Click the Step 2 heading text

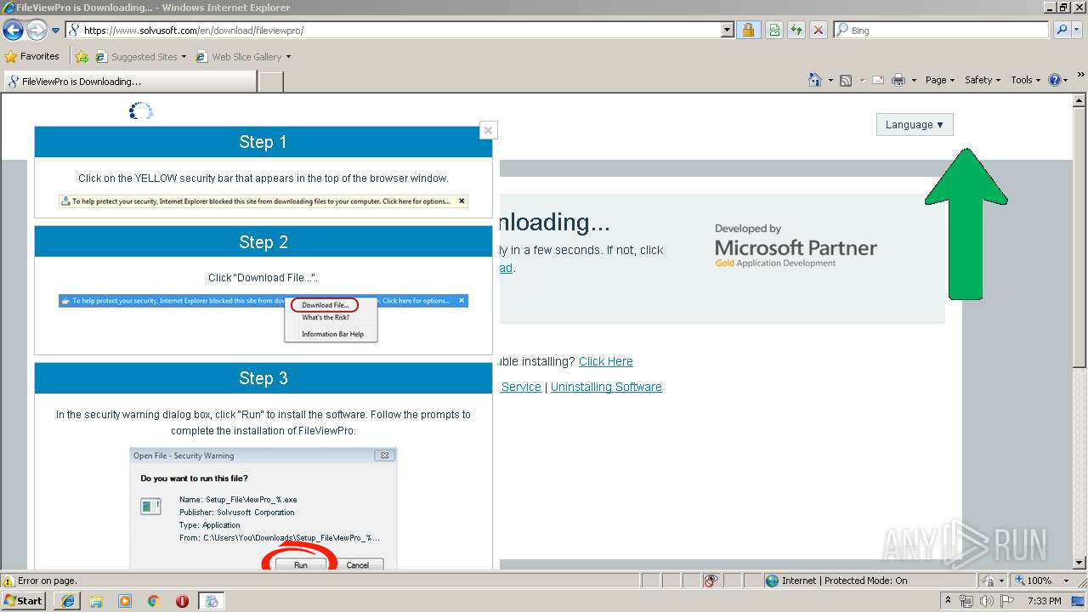[263, 242]
